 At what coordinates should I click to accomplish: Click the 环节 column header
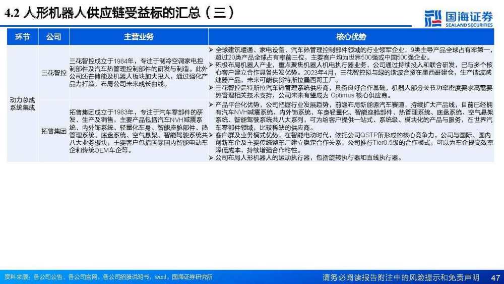(x=23, y=37)
